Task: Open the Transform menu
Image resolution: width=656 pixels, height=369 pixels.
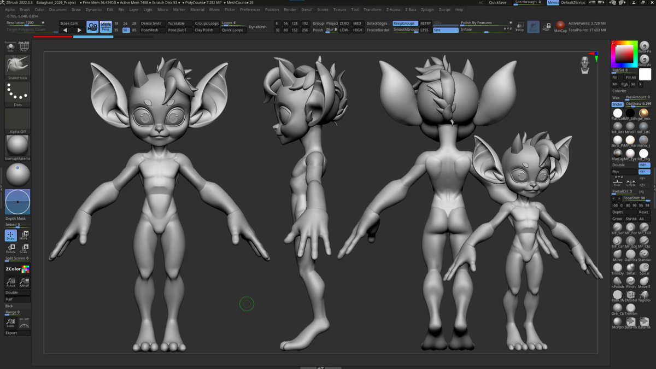Action: tap(372, 9)
